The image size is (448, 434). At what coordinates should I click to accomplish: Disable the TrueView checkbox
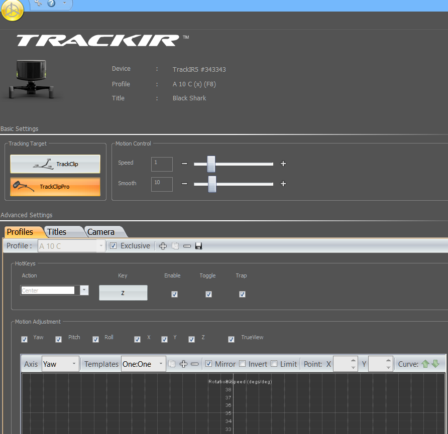click(232, 339)
